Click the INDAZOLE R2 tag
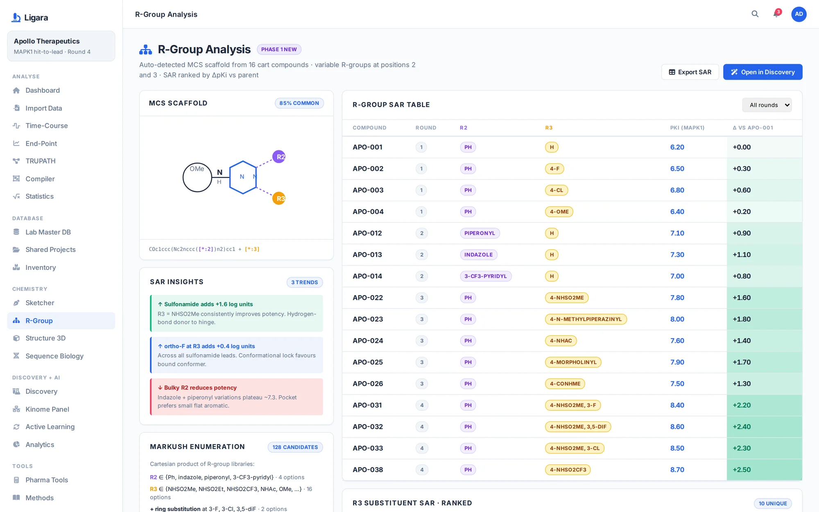Image resolution: width=819 pixels, height=512 pixels. pyautogui.click(x=478, y=255)
